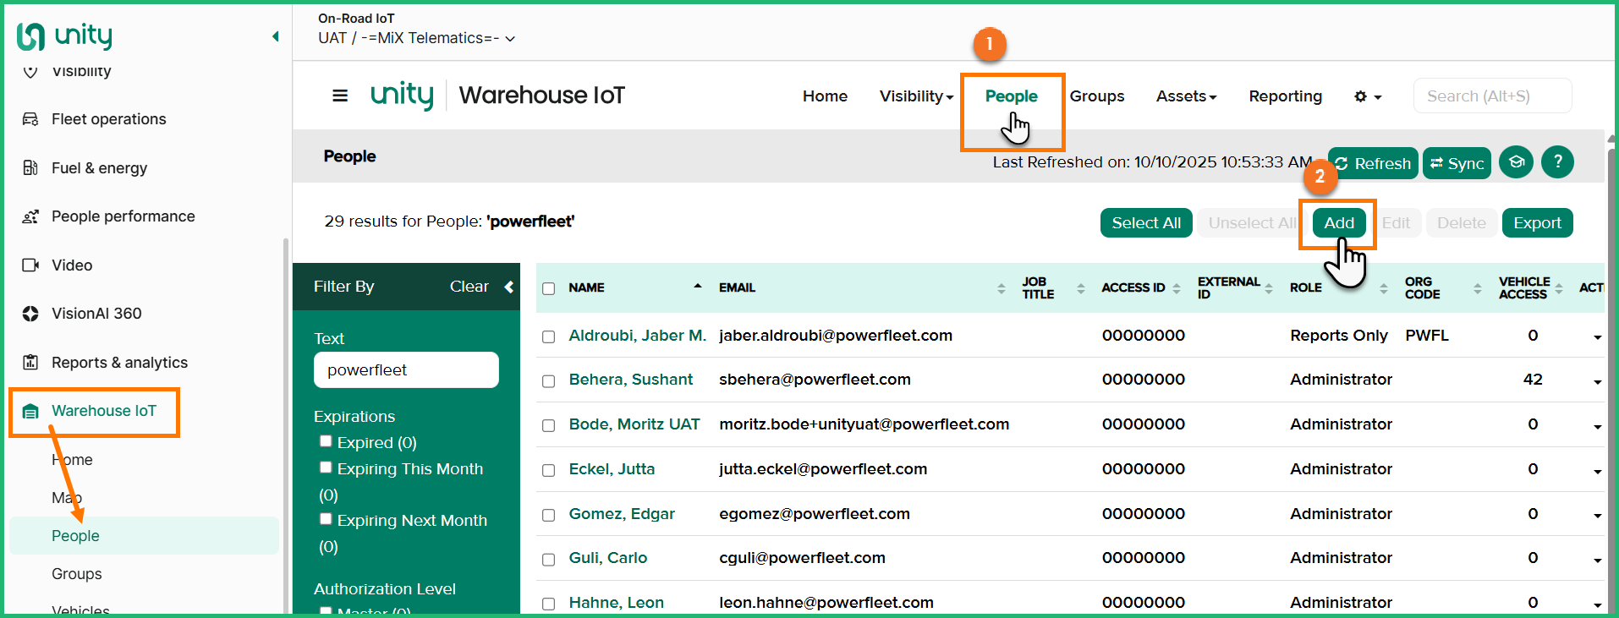
Task: Click the question mark help icon
Action: [1556, 161]
